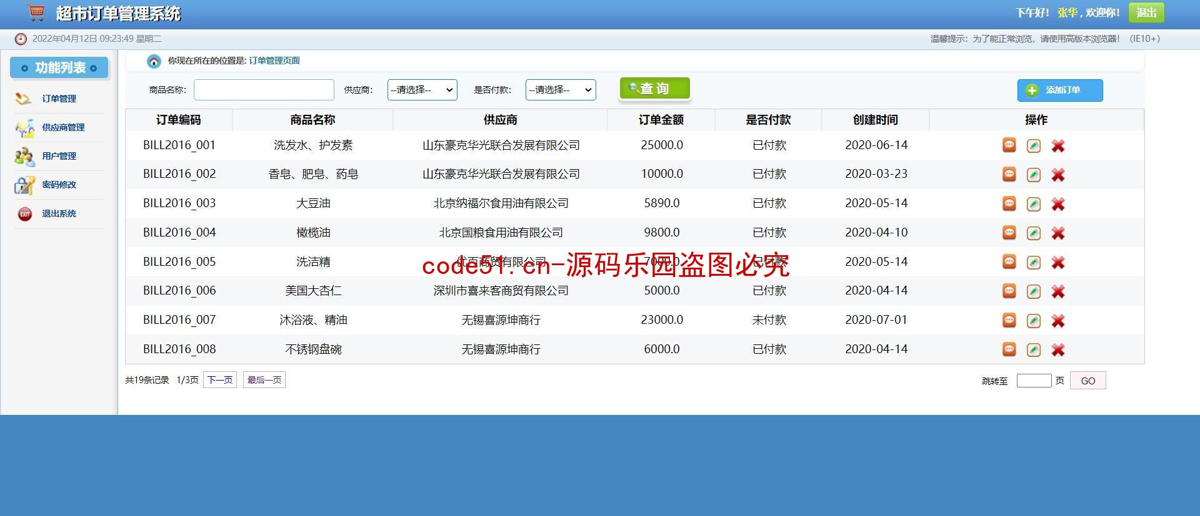This screenshot has height=516, width=1200.
Task: Edit order BILL2016_006
Action: click(1034, 291)
